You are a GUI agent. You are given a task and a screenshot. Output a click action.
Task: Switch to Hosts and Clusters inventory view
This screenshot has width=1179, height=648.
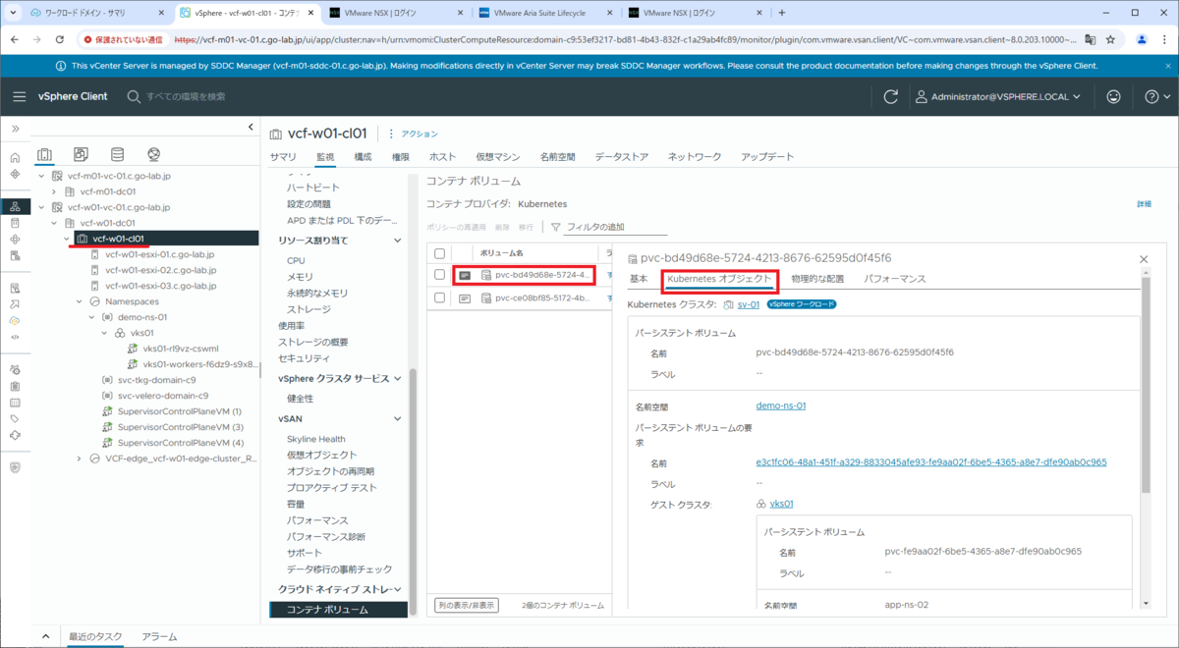point(44,154)
